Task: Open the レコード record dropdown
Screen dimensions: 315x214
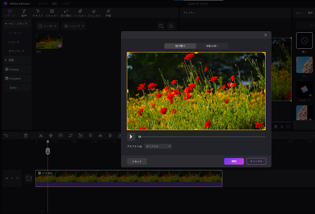Action: point(74,26)
